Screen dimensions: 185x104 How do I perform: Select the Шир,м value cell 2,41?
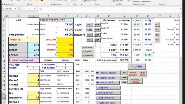tap(34, 50)
